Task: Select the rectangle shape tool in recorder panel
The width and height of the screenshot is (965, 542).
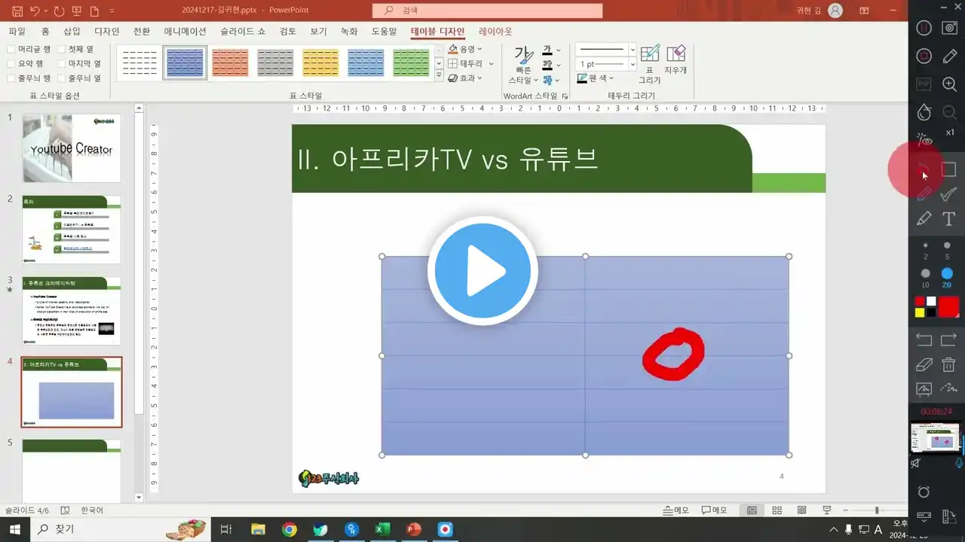Action: pyautogui.click(x=949, y=169)
